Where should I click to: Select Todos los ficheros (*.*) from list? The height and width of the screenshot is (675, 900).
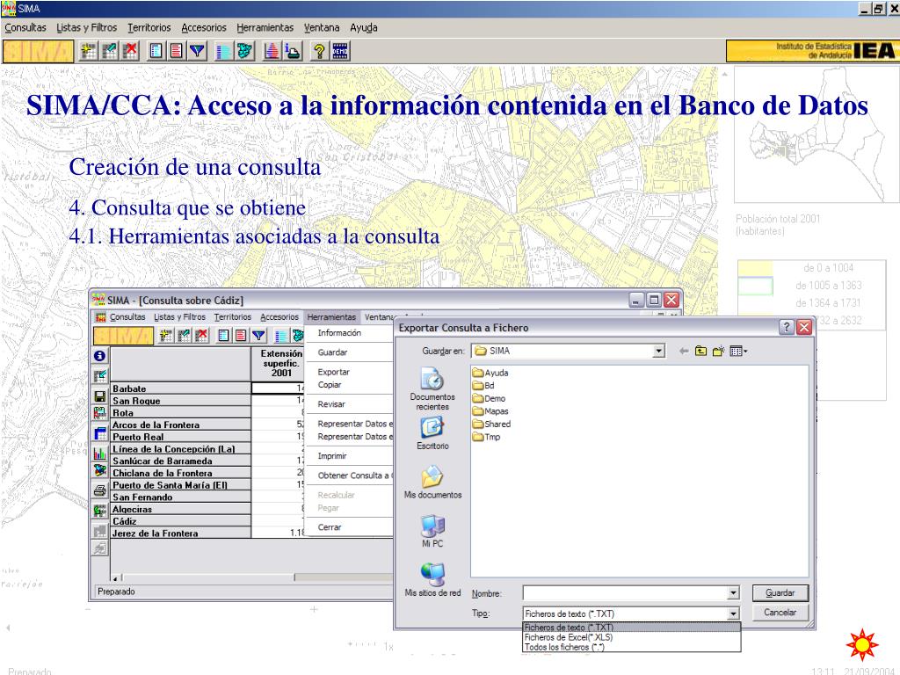click(631, 647)
